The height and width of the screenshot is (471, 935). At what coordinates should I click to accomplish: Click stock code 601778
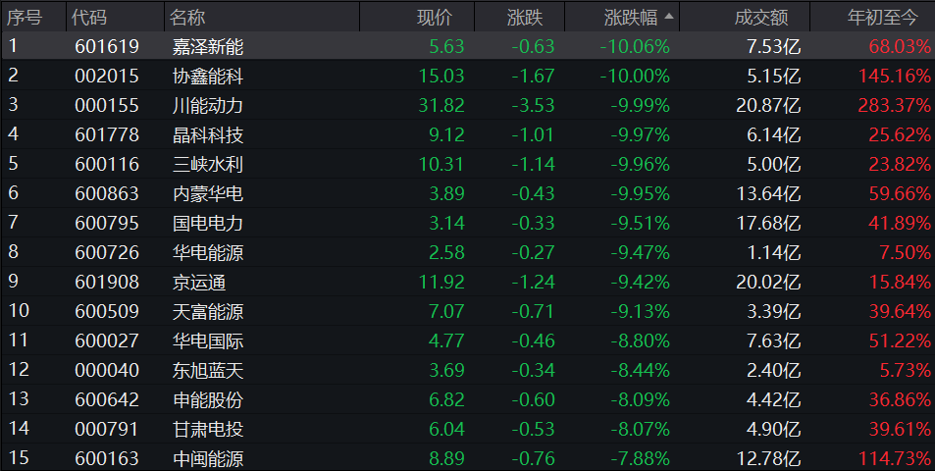[107, 134]
